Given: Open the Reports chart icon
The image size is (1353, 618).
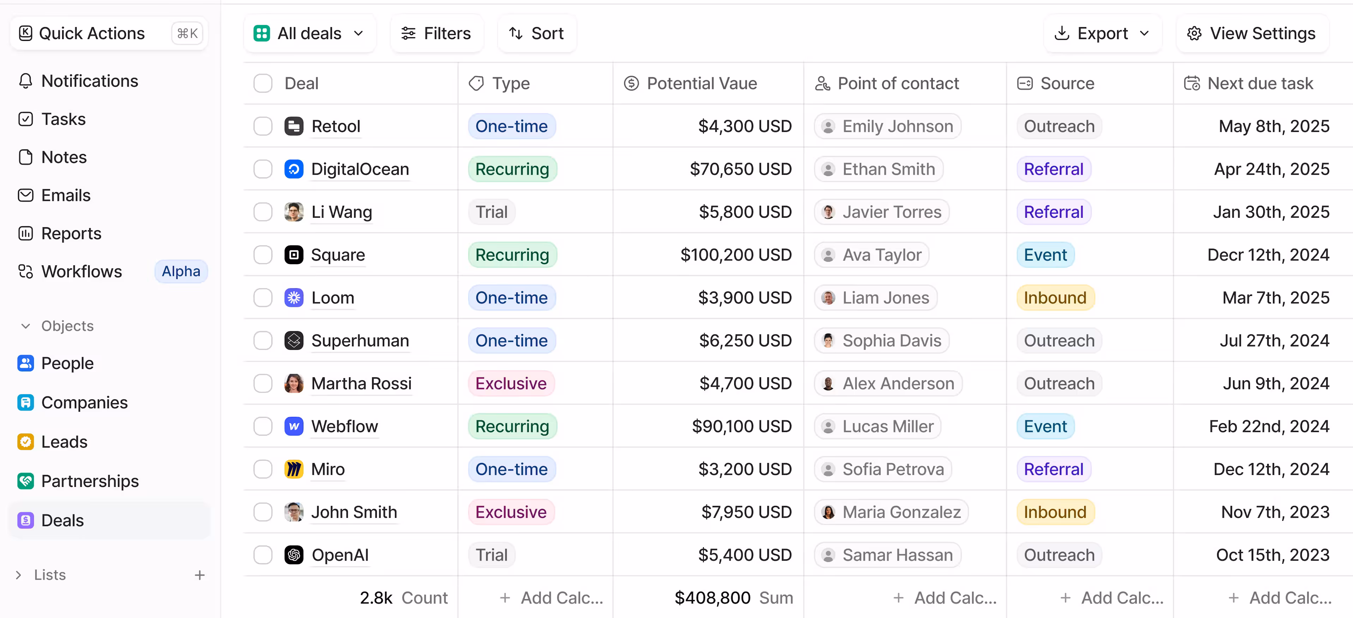Looking at the screenshot, I should (25, 234).
